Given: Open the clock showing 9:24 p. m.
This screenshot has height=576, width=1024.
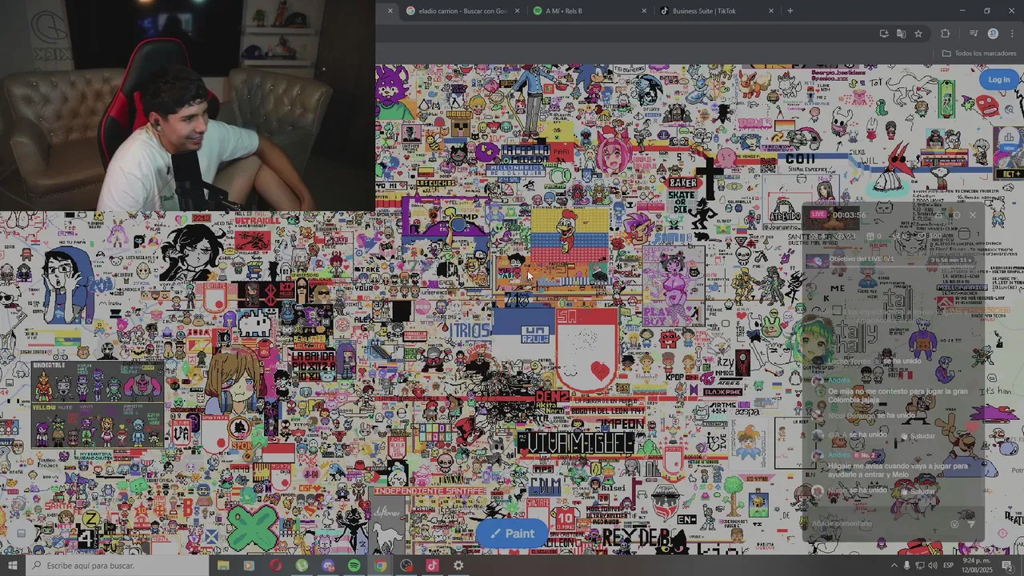Looking at the screenshot, I should click(x=978, y=566).
